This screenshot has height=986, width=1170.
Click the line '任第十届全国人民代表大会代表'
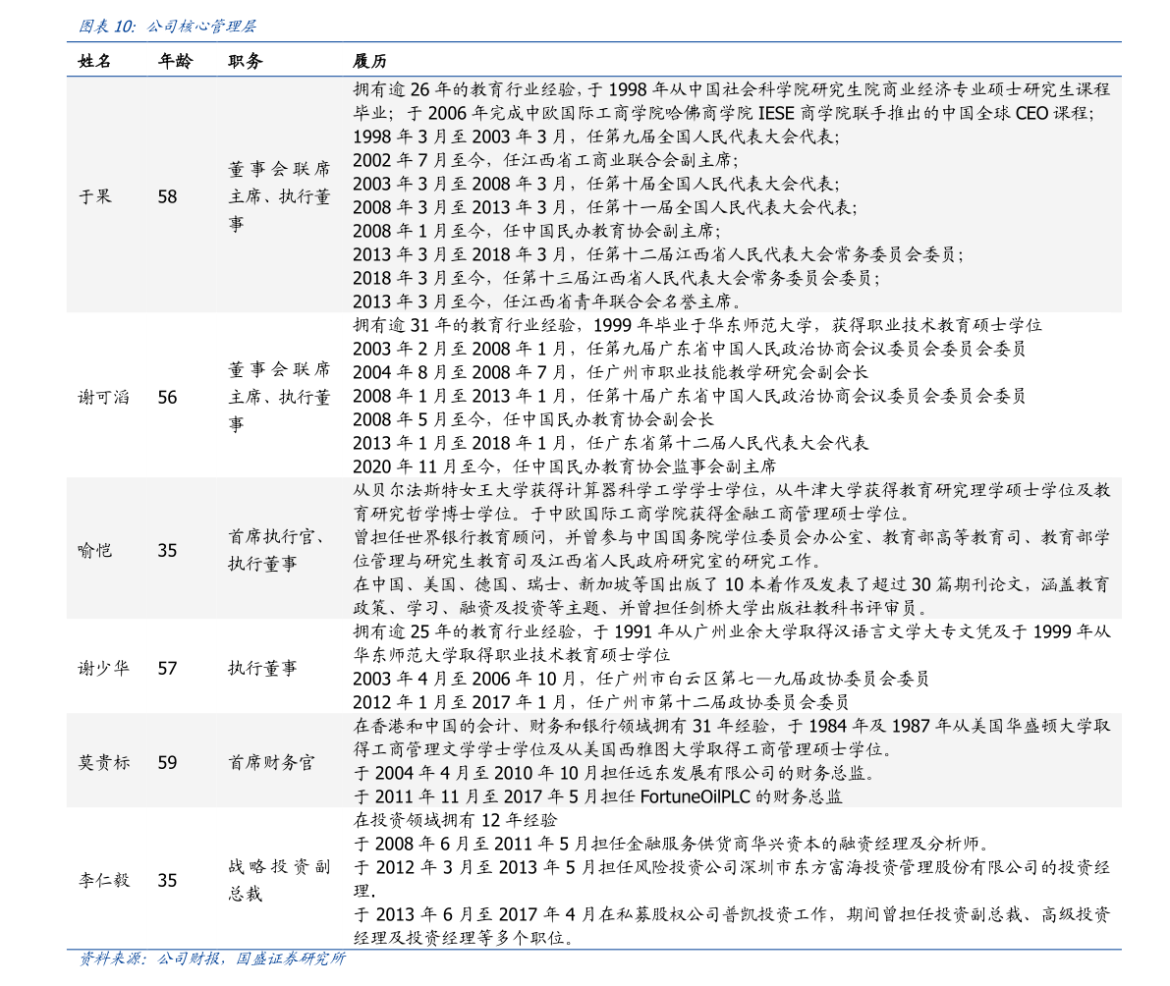596,184
